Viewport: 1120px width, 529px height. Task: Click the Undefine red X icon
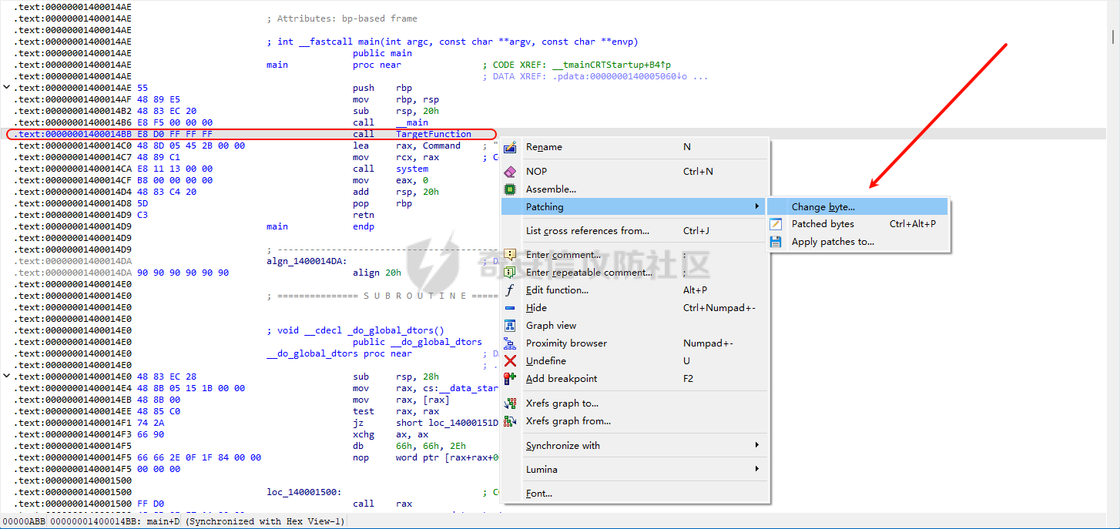point(510,361)
